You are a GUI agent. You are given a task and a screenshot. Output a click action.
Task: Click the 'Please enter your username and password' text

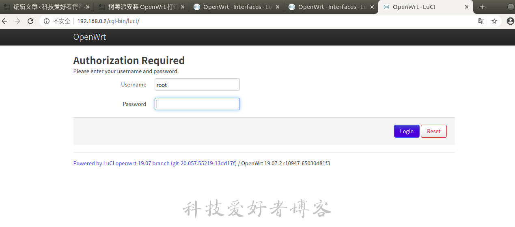coord(126,71)
